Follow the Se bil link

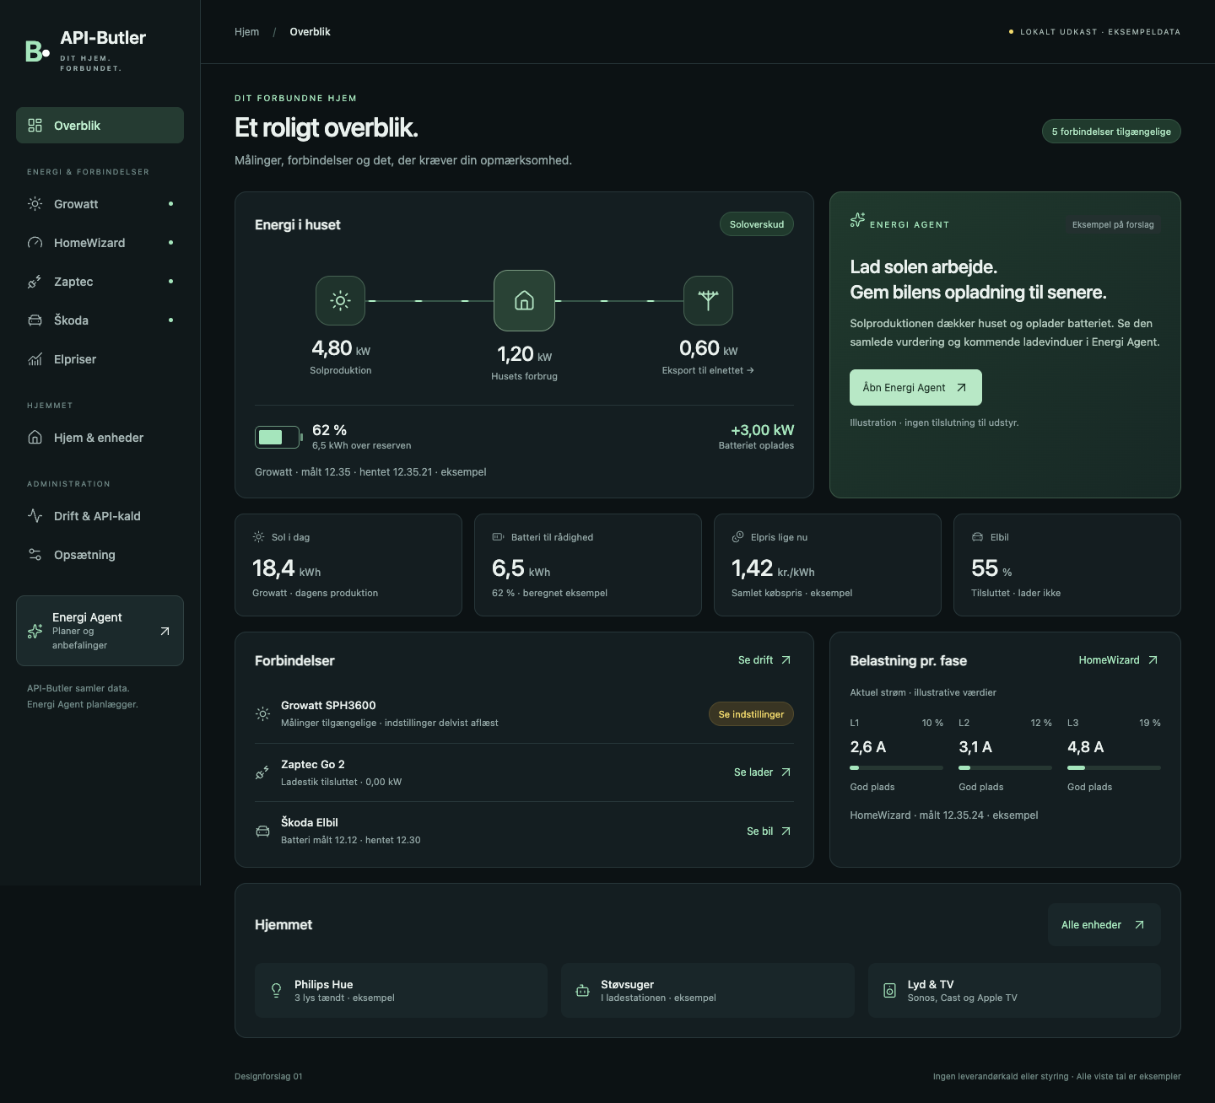(x=769, y=831)
